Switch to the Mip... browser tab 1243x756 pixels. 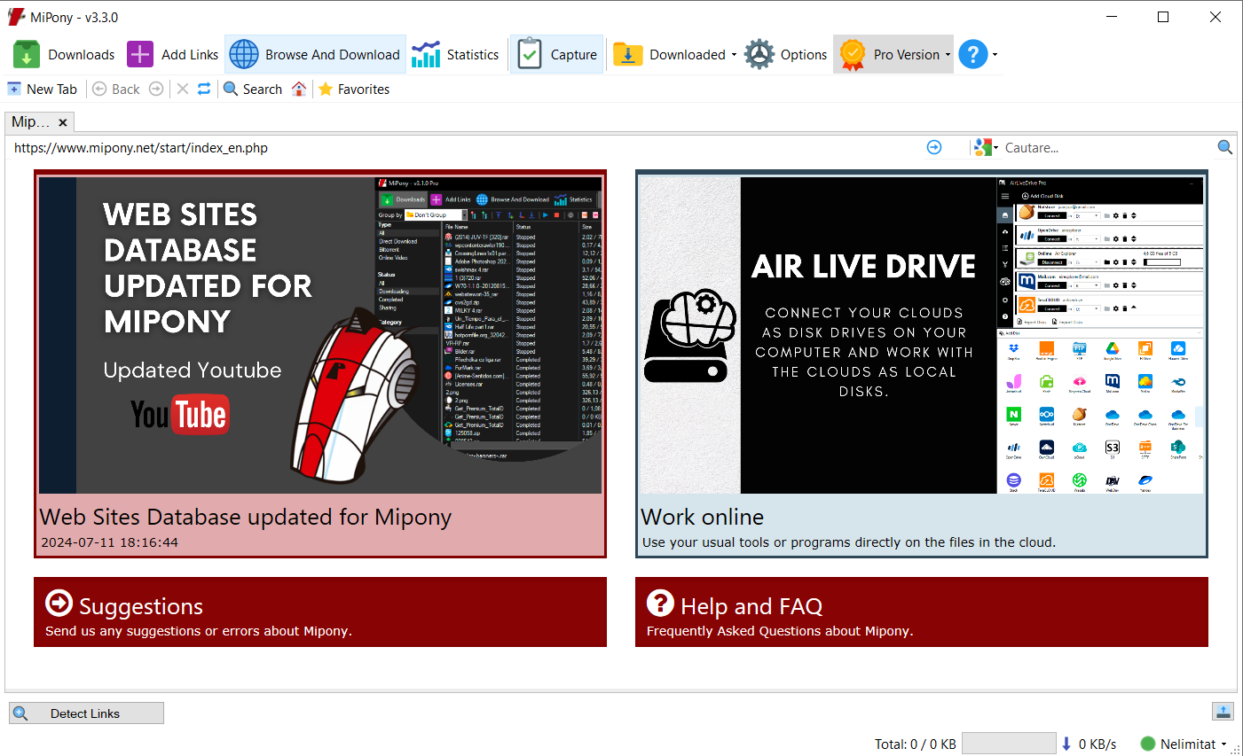click(x=29, y=122)
